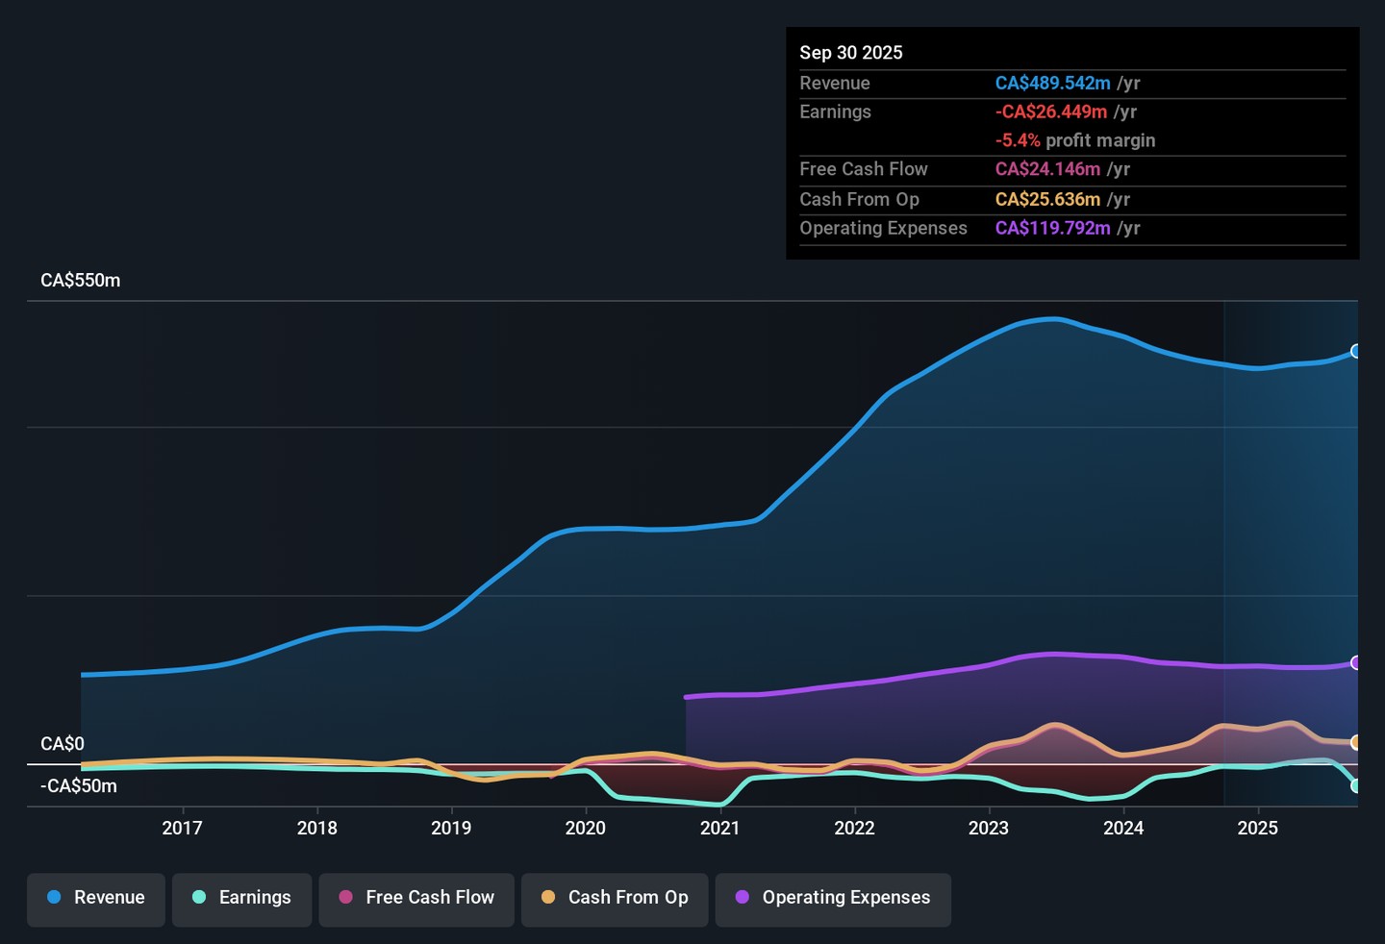The image size is (1385, 944).
Task: Click the Sep 30 2025 tooltip date
Action: click(851, 53)
